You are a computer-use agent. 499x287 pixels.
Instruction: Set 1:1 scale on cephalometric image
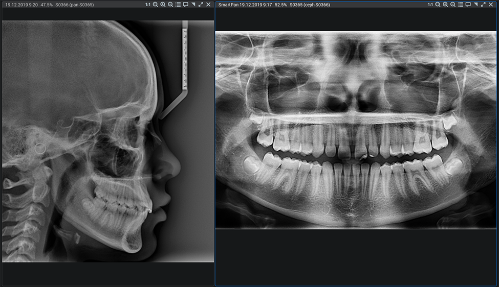147,5
